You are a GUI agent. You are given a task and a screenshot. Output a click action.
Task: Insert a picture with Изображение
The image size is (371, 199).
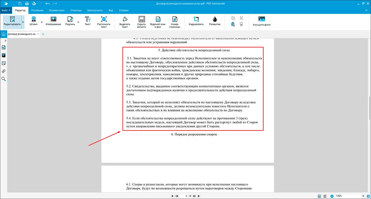click(x=53, y=21)
